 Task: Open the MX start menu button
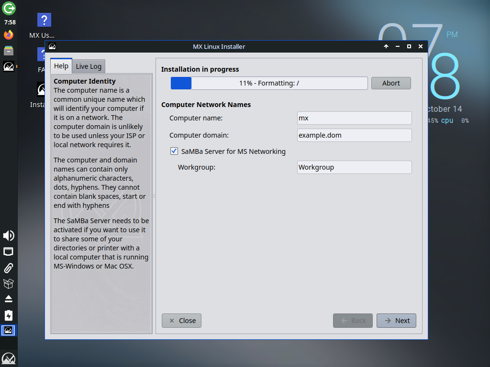tap(9, 359)
